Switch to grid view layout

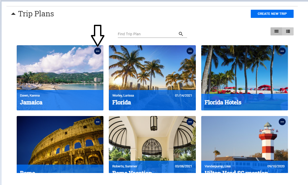pyautogui.click(x=276, y=31)
